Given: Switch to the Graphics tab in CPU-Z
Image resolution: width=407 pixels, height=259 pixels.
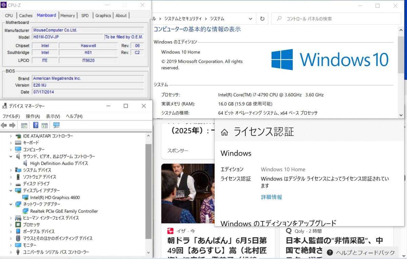Looking at the screenshot, I should pyautogui.click(x=103, y=15).
